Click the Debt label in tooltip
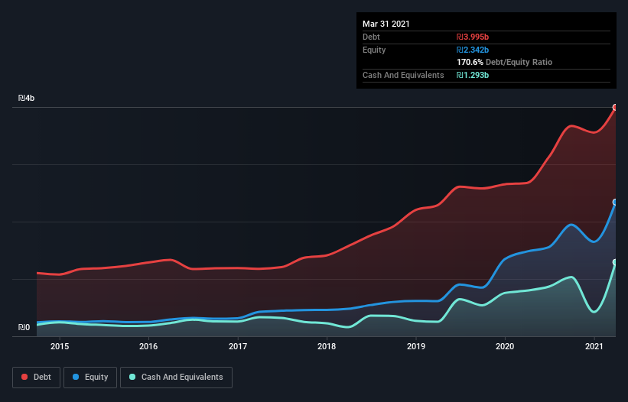 371,37
